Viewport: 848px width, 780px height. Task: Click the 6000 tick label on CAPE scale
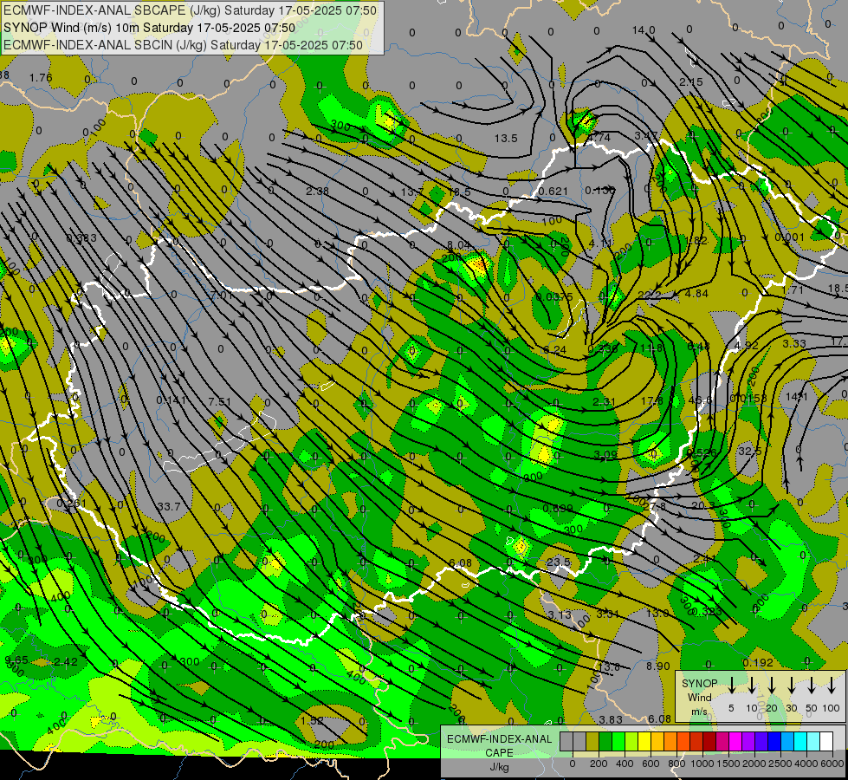[832, 764]
